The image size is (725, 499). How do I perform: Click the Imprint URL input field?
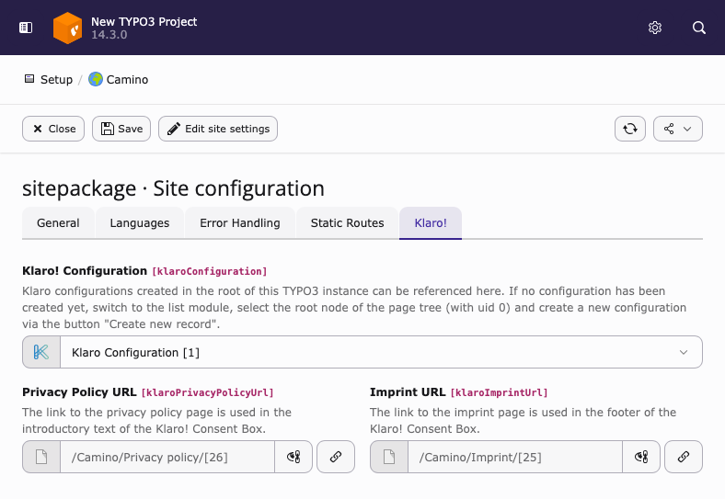[515, 457]
